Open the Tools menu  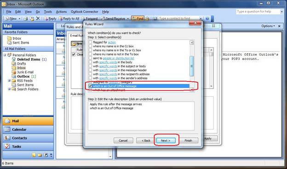coord(48,11)
